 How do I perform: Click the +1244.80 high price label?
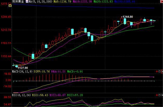(x=127, y=17)
